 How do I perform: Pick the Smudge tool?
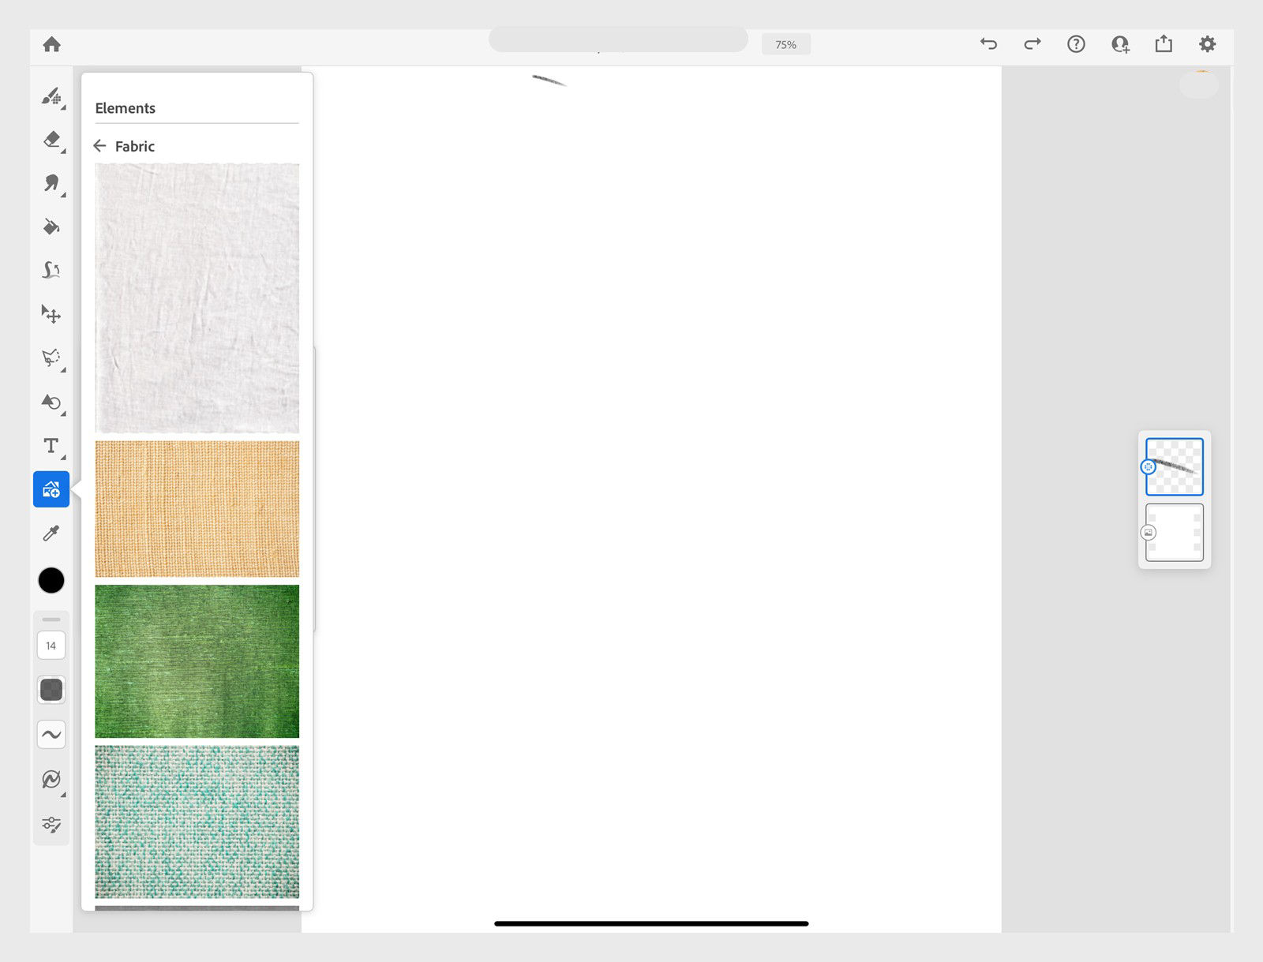click(x=51, y=183)
